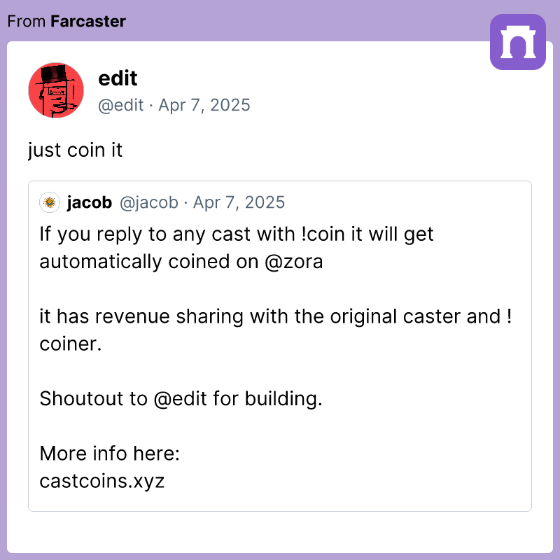Select jacob's bold display name
Viewport: 560px width, 560px height.
(x=90, y=203)
